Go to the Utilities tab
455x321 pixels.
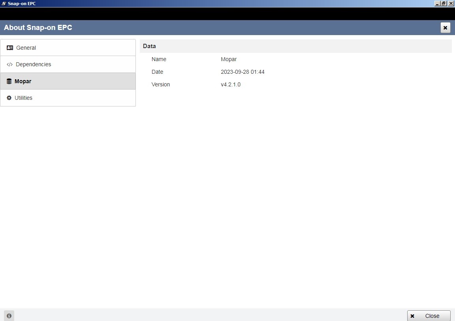point(68,98)
